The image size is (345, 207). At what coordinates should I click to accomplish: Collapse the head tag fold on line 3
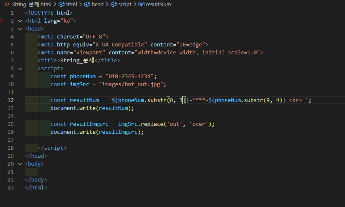click(20, 29)
